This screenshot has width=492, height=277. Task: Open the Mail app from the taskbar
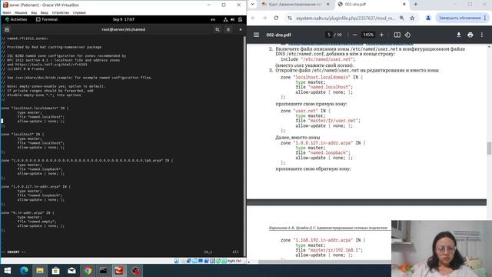pos(71,271)
